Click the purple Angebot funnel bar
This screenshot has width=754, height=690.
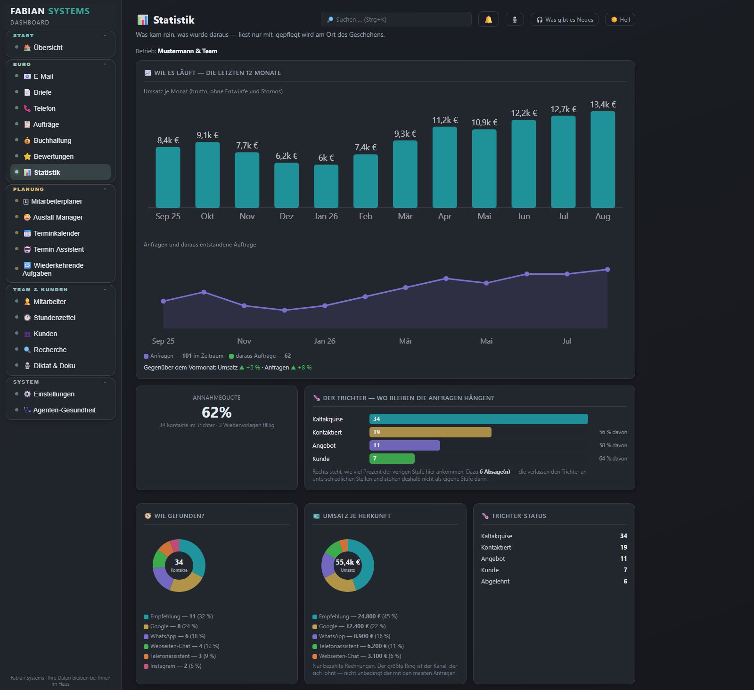pyautogui.click(x=404, y=445)
